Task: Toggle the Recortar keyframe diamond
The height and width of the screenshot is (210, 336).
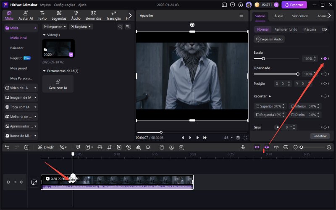Action: coord(325,96)
